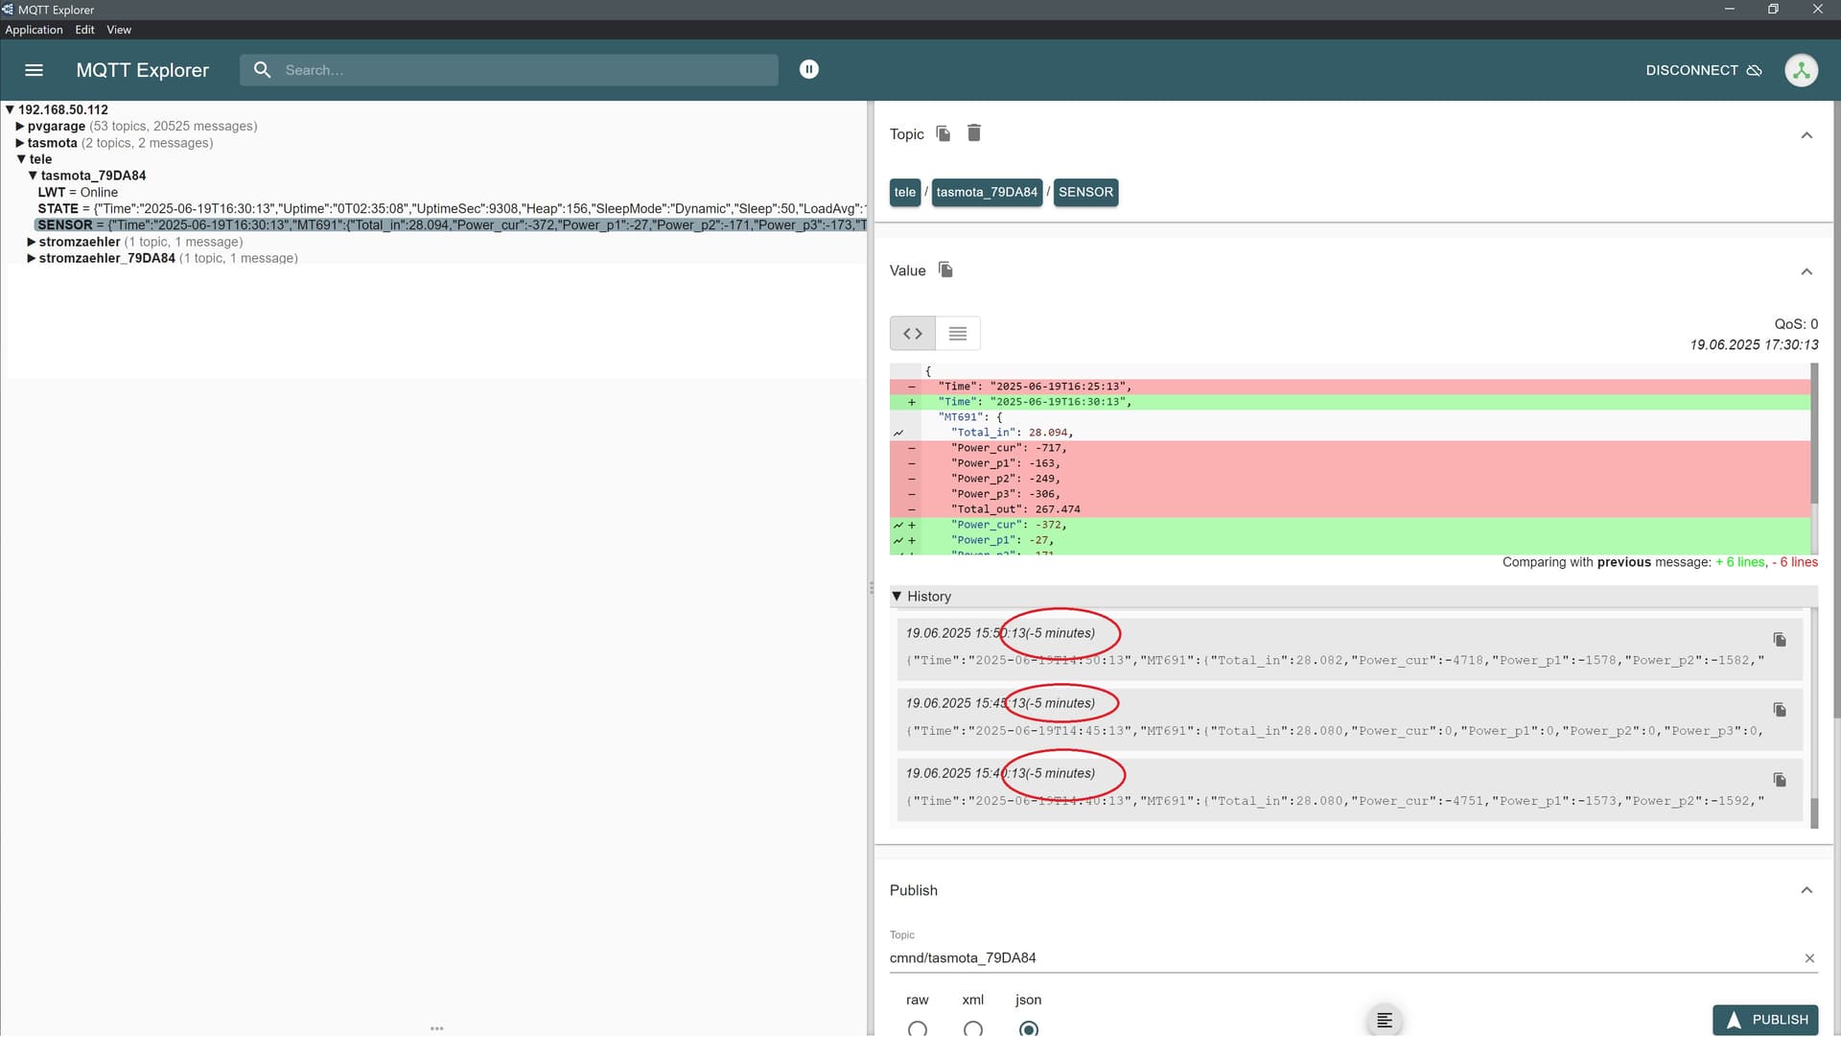
Task: Copy the 15:40:13 history entry
Action: click(1780, 780)
